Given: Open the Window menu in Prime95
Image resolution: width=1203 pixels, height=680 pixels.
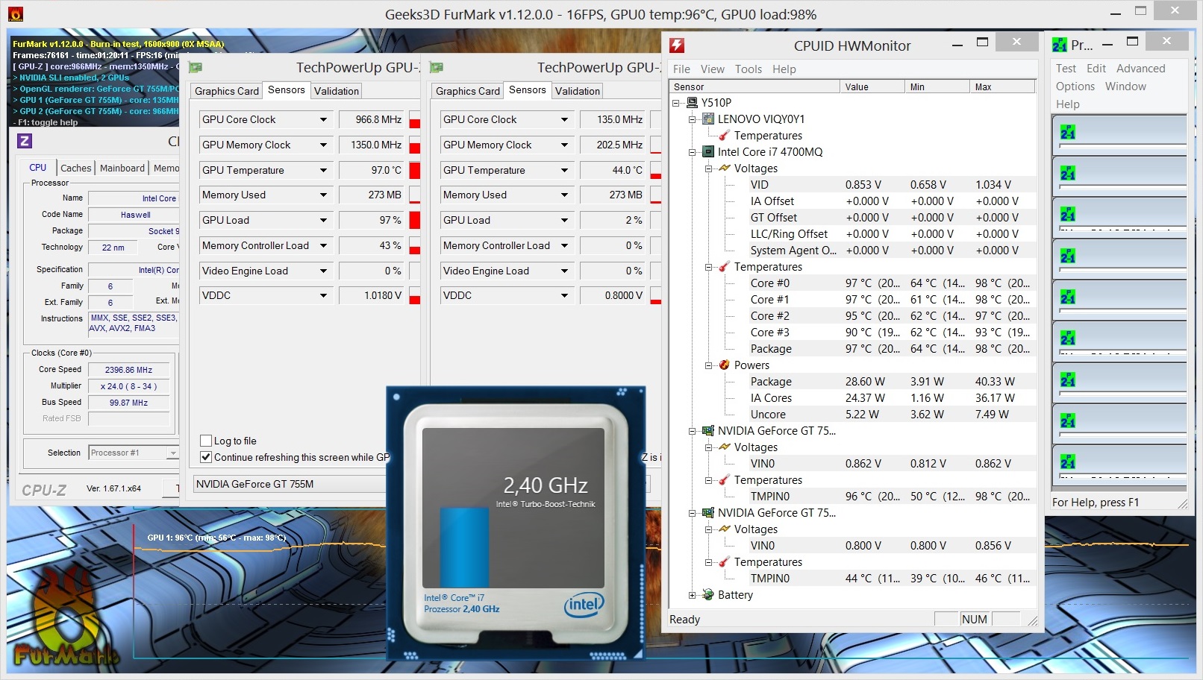Looking at the screenshot, I should 1125,86.
